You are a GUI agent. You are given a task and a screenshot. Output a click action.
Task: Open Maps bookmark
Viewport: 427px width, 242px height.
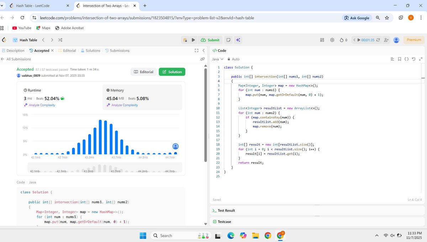pyautogui.click(x=43, y=28)
